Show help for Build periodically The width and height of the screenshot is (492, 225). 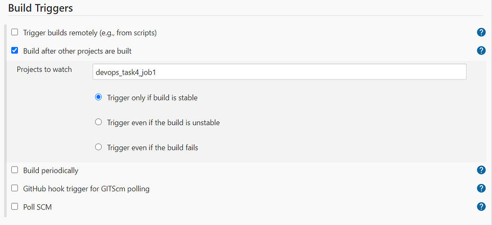coord(481,170)
